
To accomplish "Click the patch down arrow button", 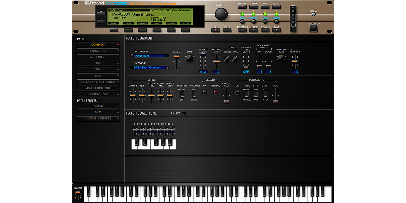I will pos(101,21).
